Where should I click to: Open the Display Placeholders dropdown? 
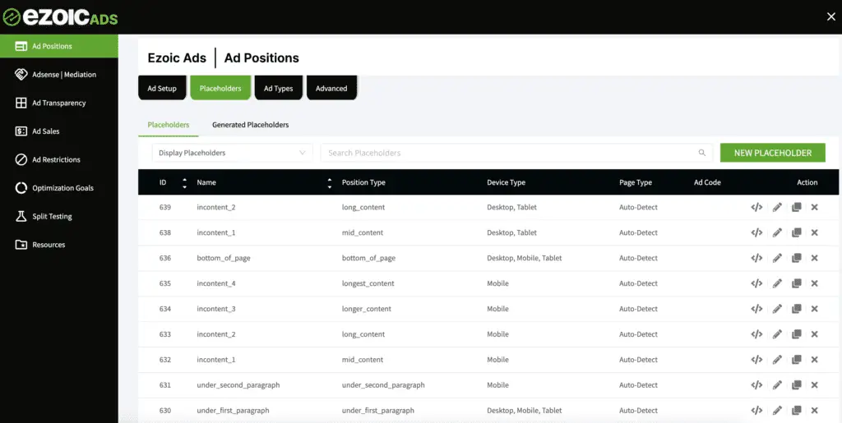[x=232, y=153]
